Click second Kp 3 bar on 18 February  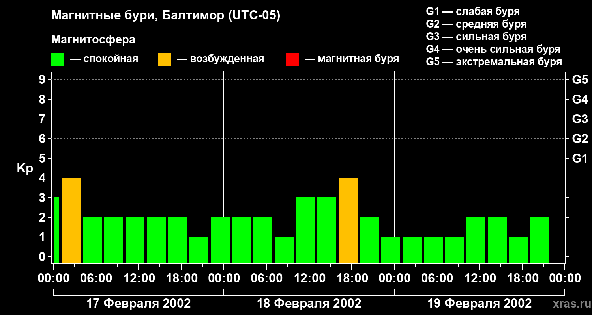(327, 230)
